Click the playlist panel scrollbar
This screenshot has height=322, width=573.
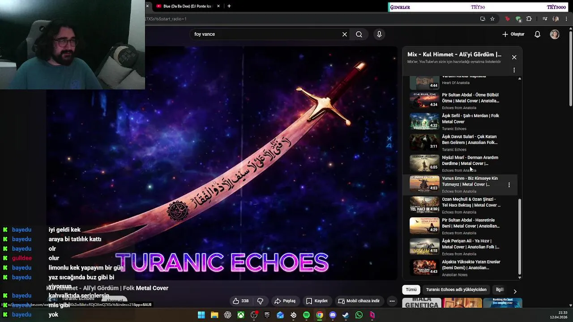tap(519, 237)
